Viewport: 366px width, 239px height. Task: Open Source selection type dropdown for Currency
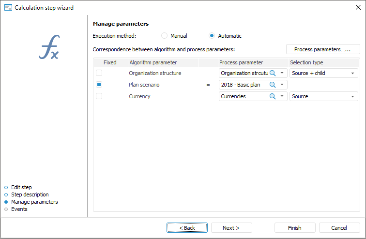[353, 96]
